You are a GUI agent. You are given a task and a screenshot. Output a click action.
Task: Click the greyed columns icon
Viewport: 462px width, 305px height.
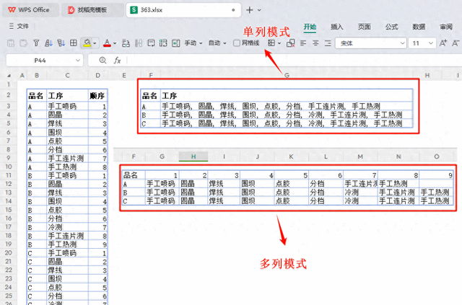point(139,43)
